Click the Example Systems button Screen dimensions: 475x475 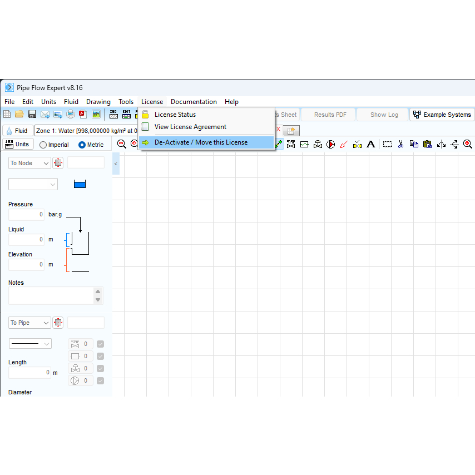click(442, 115)
